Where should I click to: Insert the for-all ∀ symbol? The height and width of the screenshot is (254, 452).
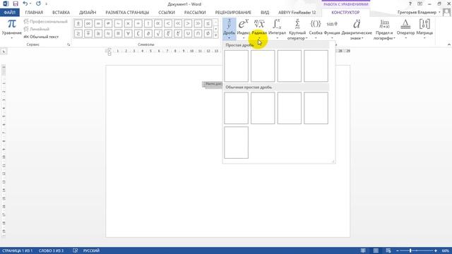pyautogui.click(x=128, y=34)
